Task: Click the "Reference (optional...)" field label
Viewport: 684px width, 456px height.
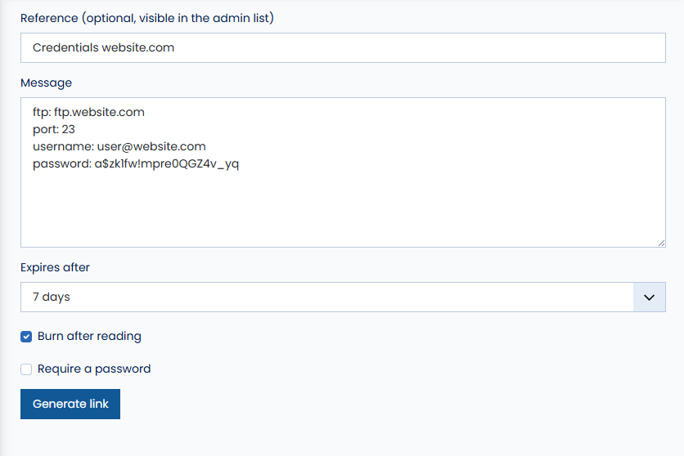Action: [147, 18]
